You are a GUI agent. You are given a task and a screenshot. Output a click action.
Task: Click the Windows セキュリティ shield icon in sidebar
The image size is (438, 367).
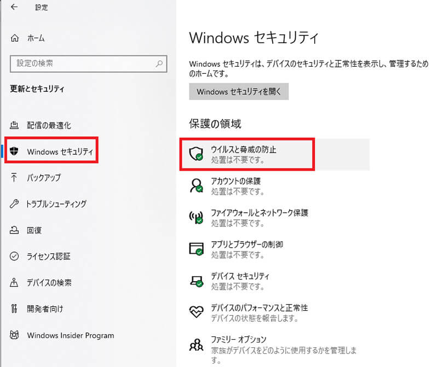point(14,151)
